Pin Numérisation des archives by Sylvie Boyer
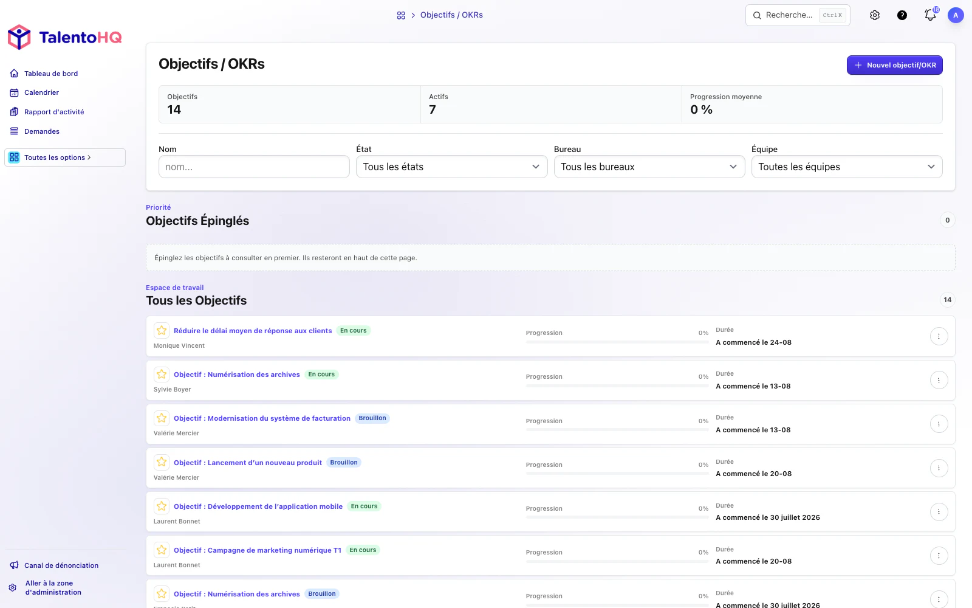This screenshot has height=608, width=972. (162, 375)
